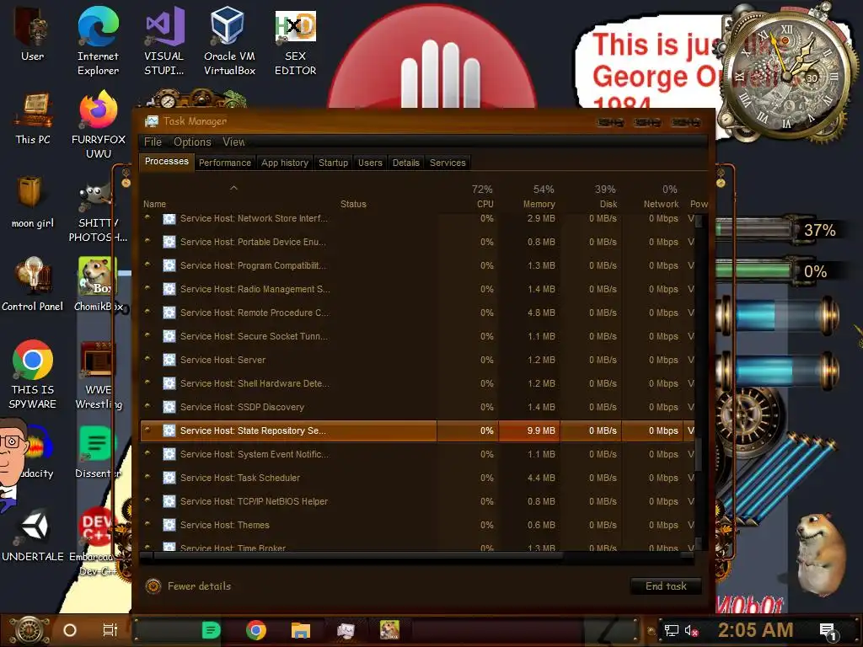The height and width of the screenshot is (647, 863).
Task: Select Service Host: Themes row
Action: [416, 525]
